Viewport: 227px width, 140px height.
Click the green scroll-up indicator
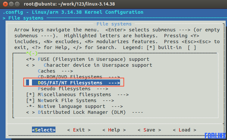32,53
